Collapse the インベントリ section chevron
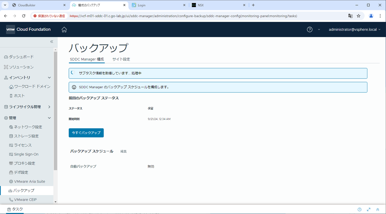This screenshot has width=386, height=214. click(49, 78)
